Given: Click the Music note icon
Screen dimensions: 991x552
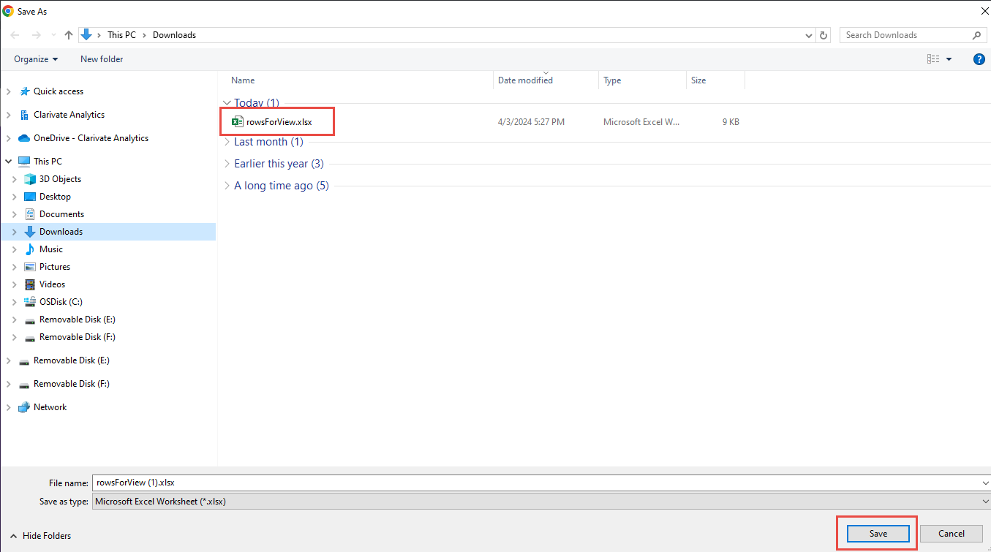Looking at the screenshot, I should point(30,249).
